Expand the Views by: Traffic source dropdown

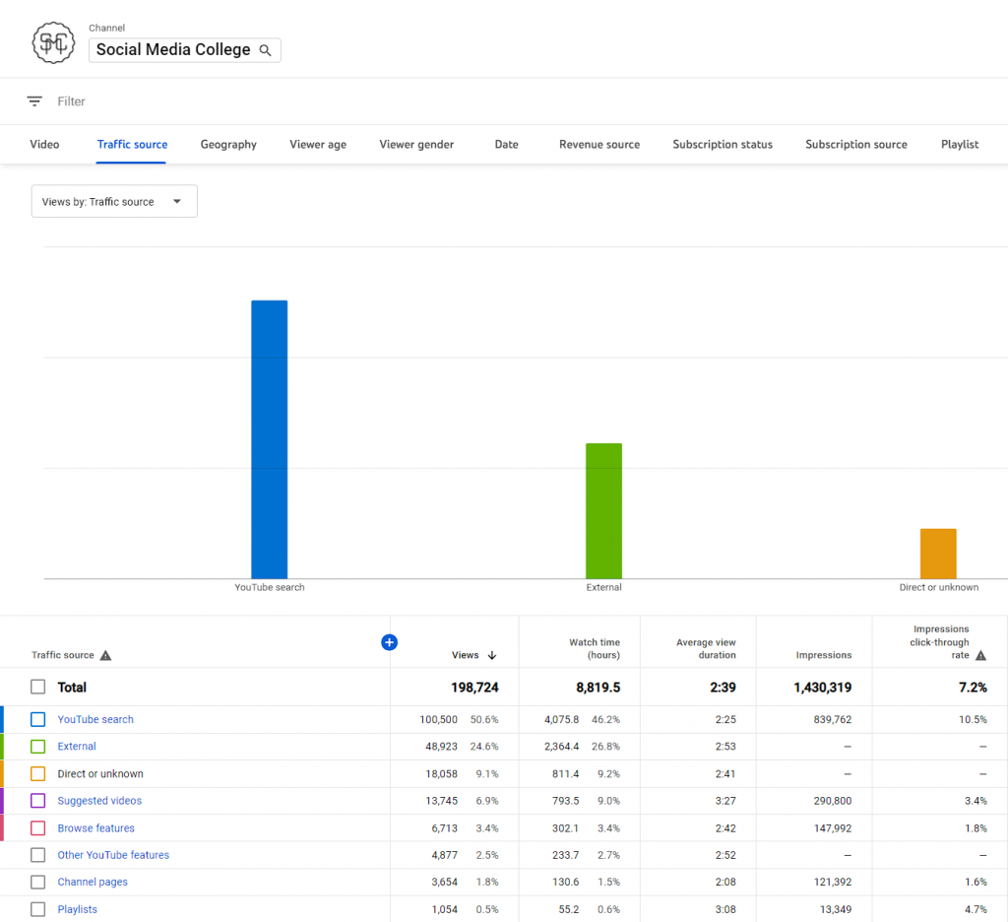pyautogui.click(x=114, y=202)
